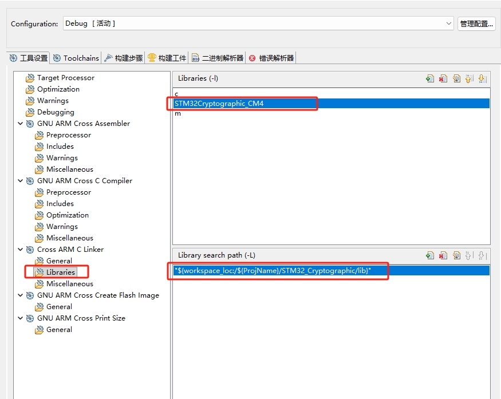
Task: Delete the library search path entry
Action: pos(443,255)
